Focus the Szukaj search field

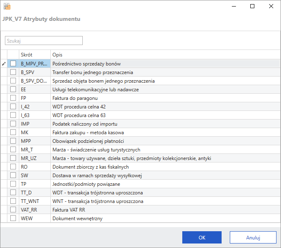(44, 41)
